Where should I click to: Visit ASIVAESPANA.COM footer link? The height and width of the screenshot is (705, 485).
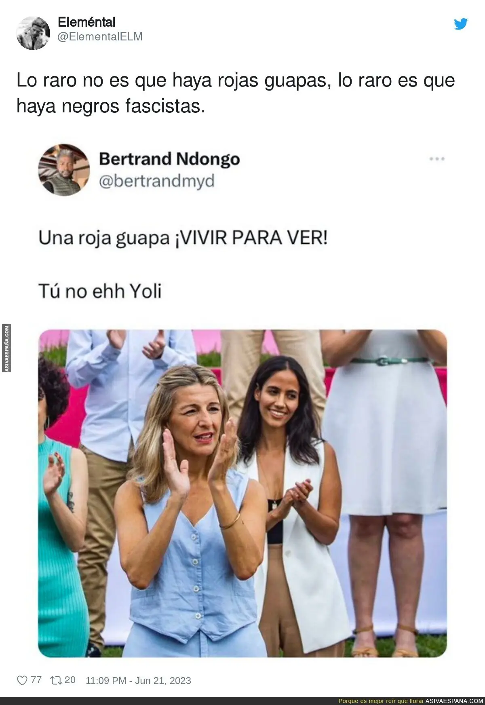click(454, 701)
